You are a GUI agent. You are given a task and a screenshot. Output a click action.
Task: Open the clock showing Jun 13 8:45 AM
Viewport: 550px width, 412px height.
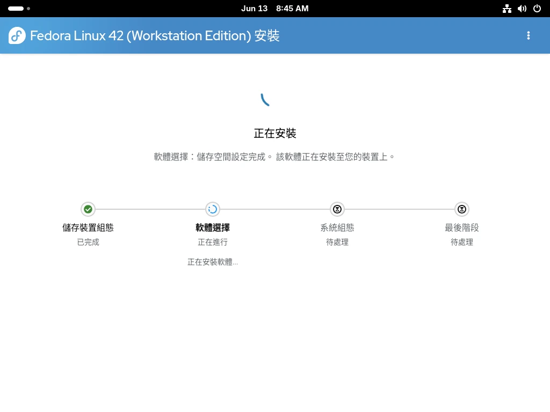274,9
